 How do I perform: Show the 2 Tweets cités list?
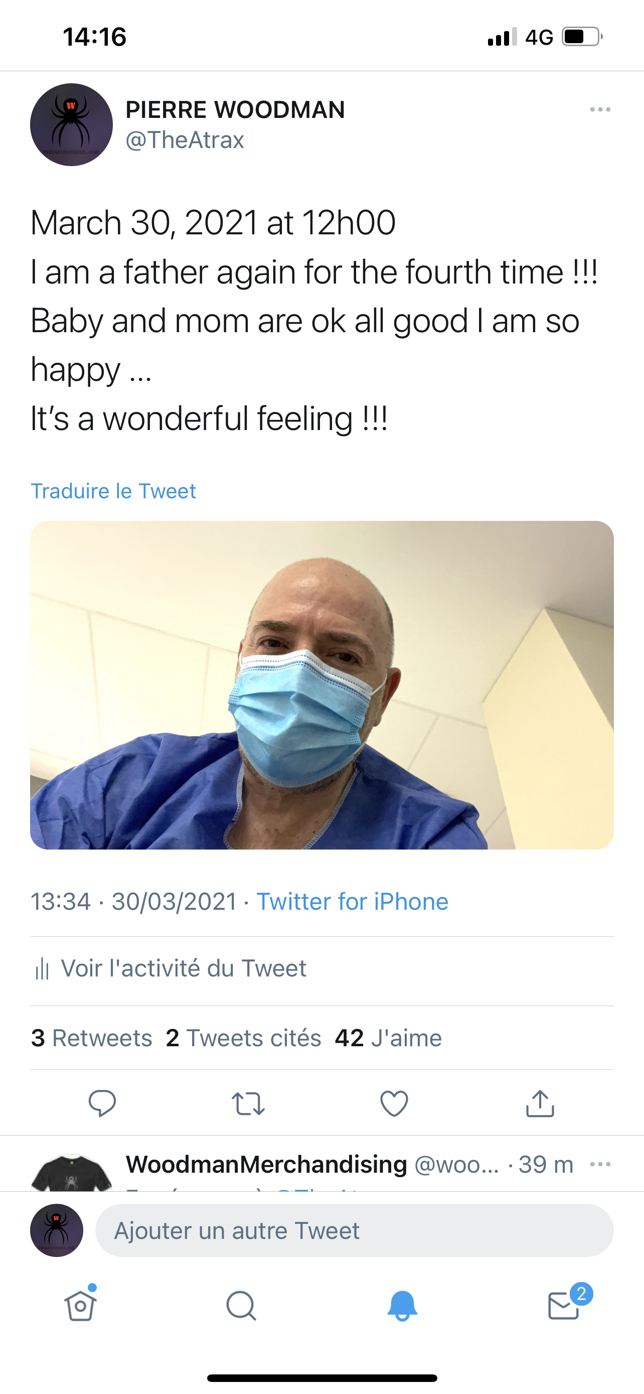pyautogui.click(x=243, y=1038)
